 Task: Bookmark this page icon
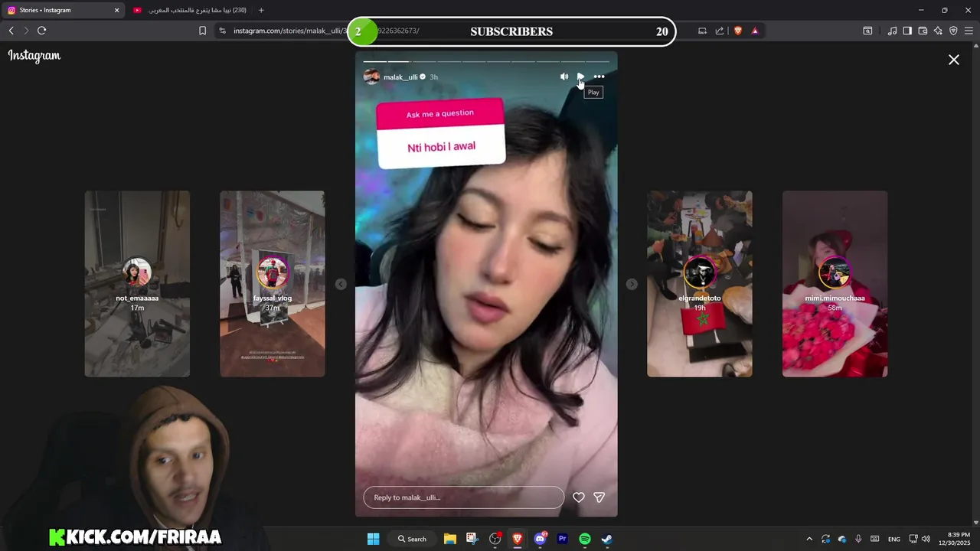point(202,31)
